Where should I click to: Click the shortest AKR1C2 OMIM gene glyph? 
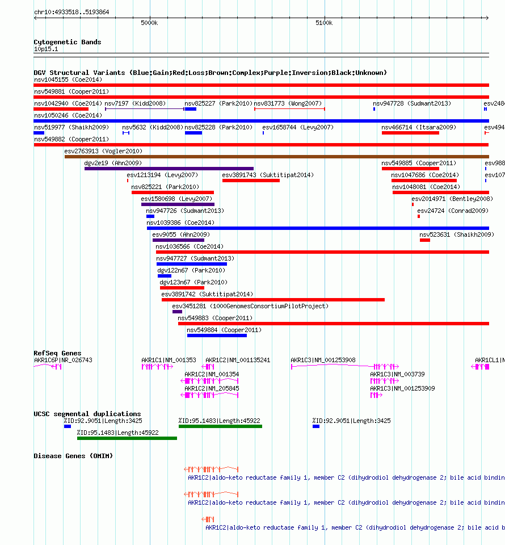(208, 519)
